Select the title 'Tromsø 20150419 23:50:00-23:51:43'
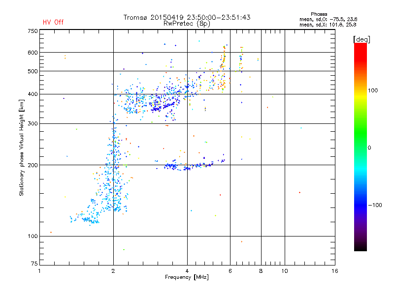 click(x=187, y=17)
